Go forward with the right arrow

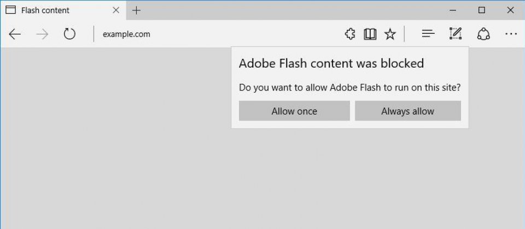(x=42, y=34)
